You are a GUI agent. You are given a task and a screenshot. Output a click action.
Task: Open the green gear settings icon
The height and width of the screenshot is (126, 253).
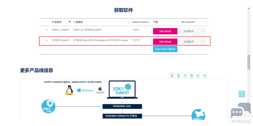tap(205, 76)
